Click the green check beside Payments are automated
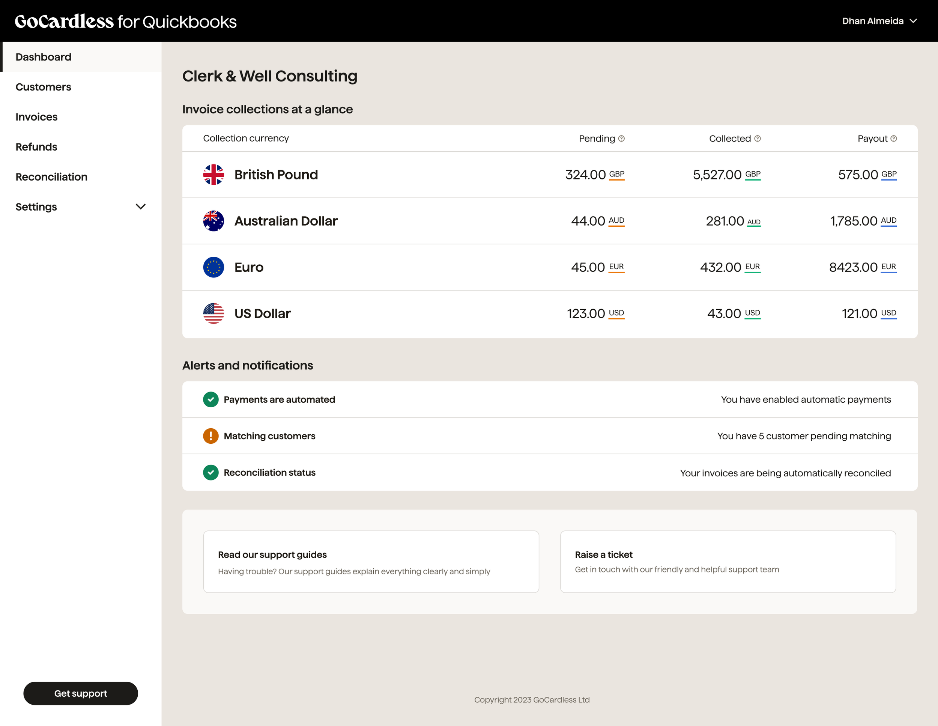Screen dimensions: 938x726 click(210, 399)
